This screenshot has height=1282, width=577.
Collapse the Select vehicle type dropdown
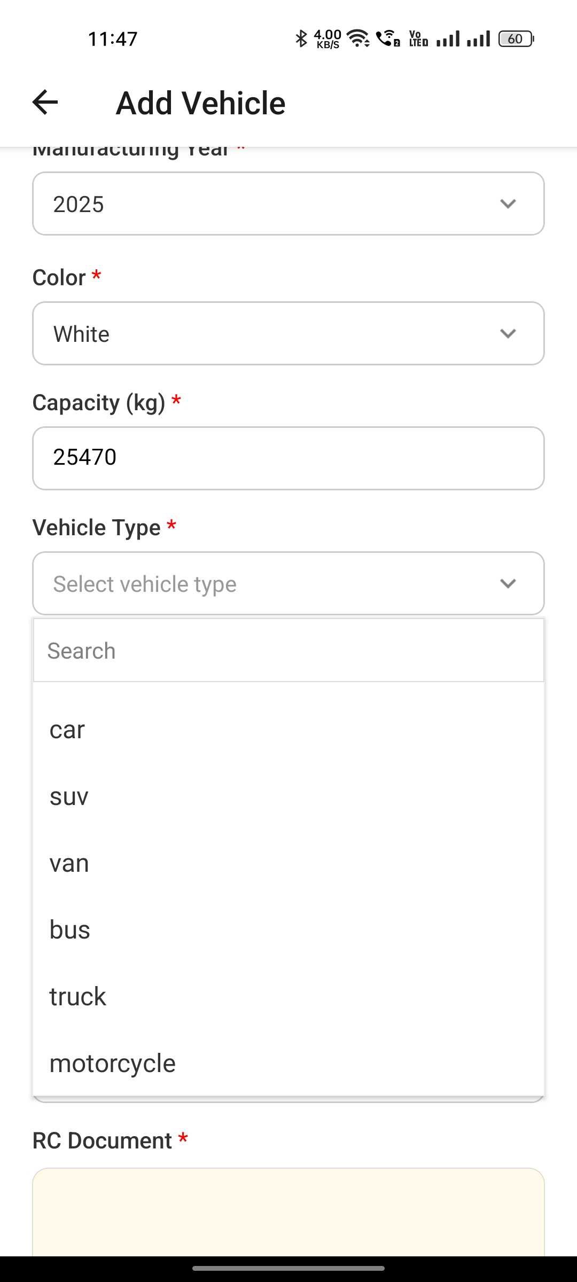pos(288,583)
